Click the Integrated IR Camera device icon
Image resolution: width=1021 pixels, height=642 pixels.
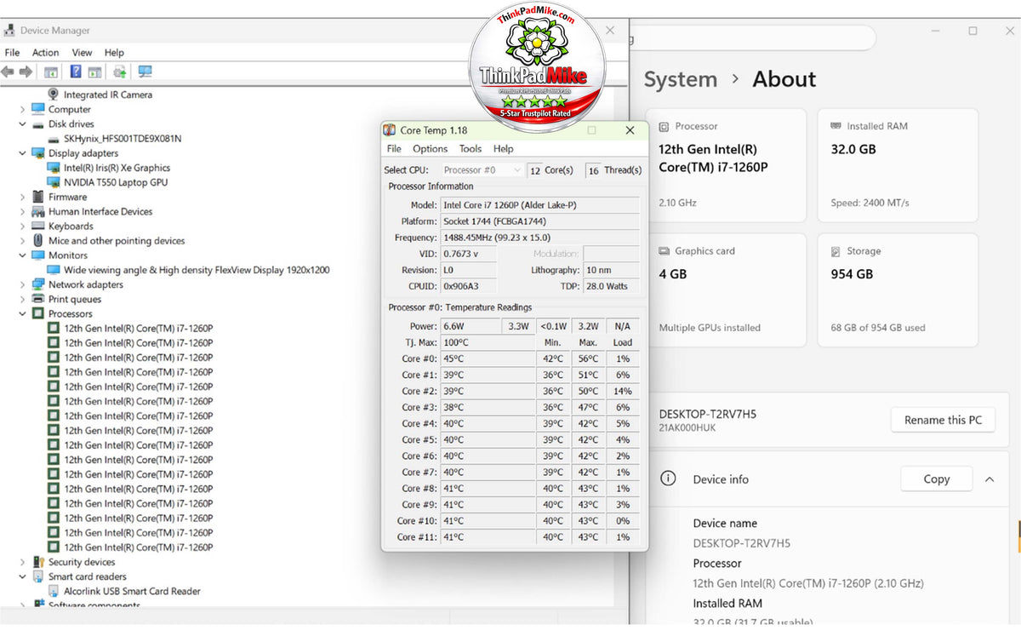point(54,95)
